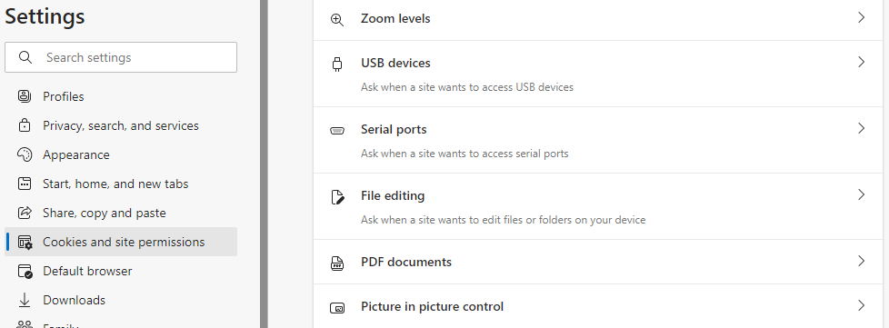Open Picture in picture control settings

point(597,306)
